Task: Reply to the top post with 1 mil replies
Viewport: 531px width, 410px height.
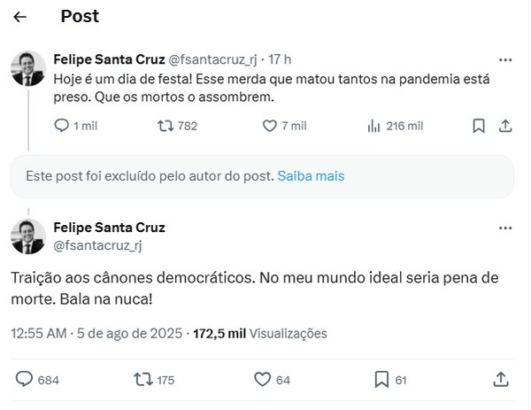Action: coord(61,126)
